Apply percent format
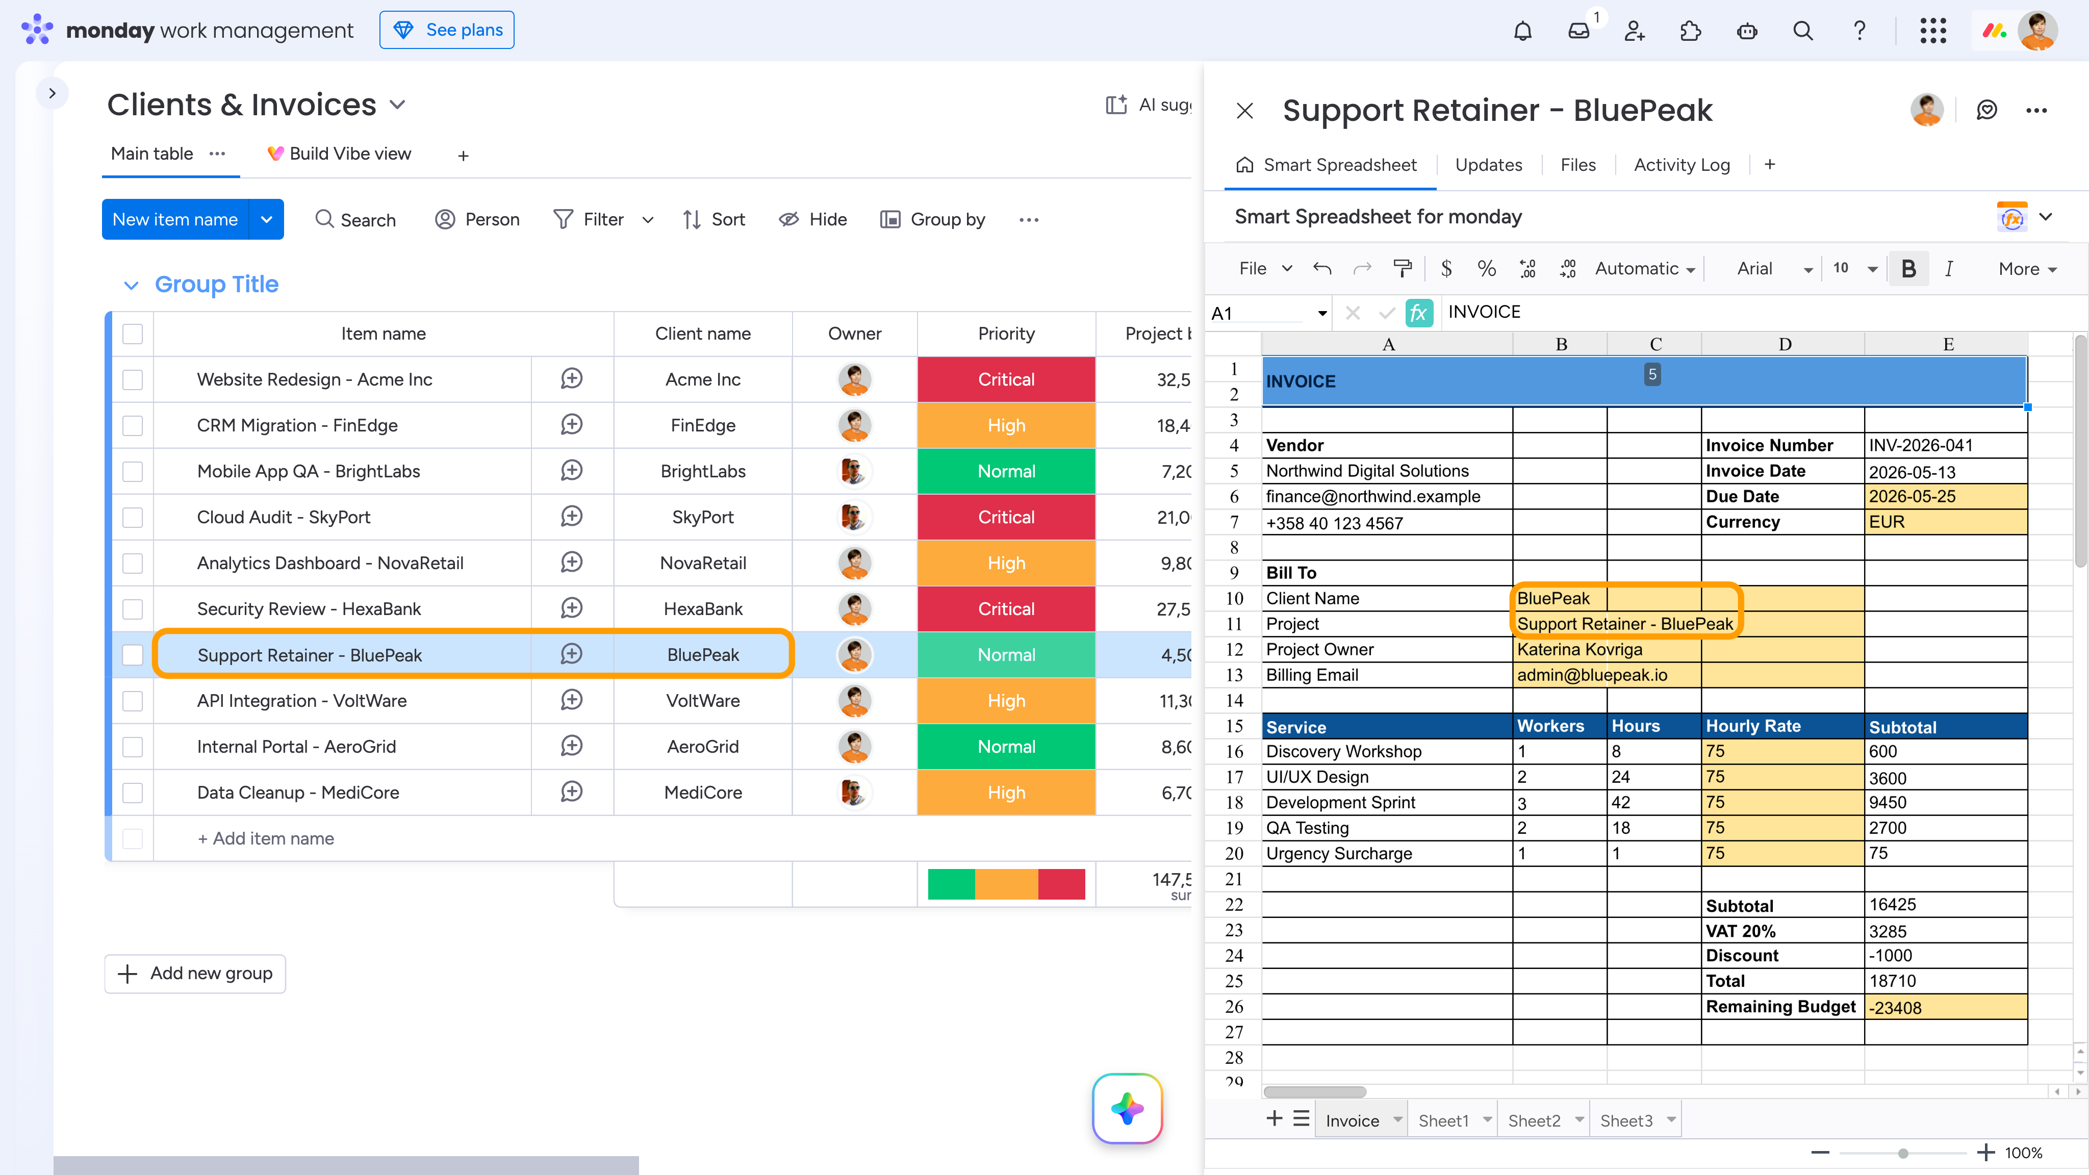 pos(1487,268)
